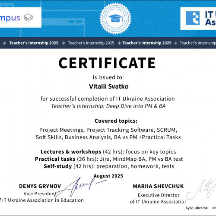The height and width of the screenshot is (216, 216).
Task: Click the second bold 'Teacher's Internship 2025' banner text
Action: click(147, 43)
